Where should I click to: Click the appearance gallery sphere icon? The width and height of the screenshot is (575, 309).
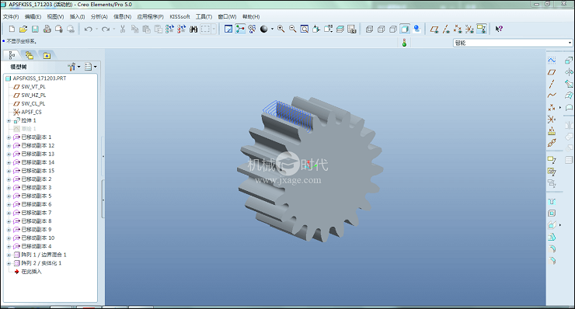coord(263,29)
